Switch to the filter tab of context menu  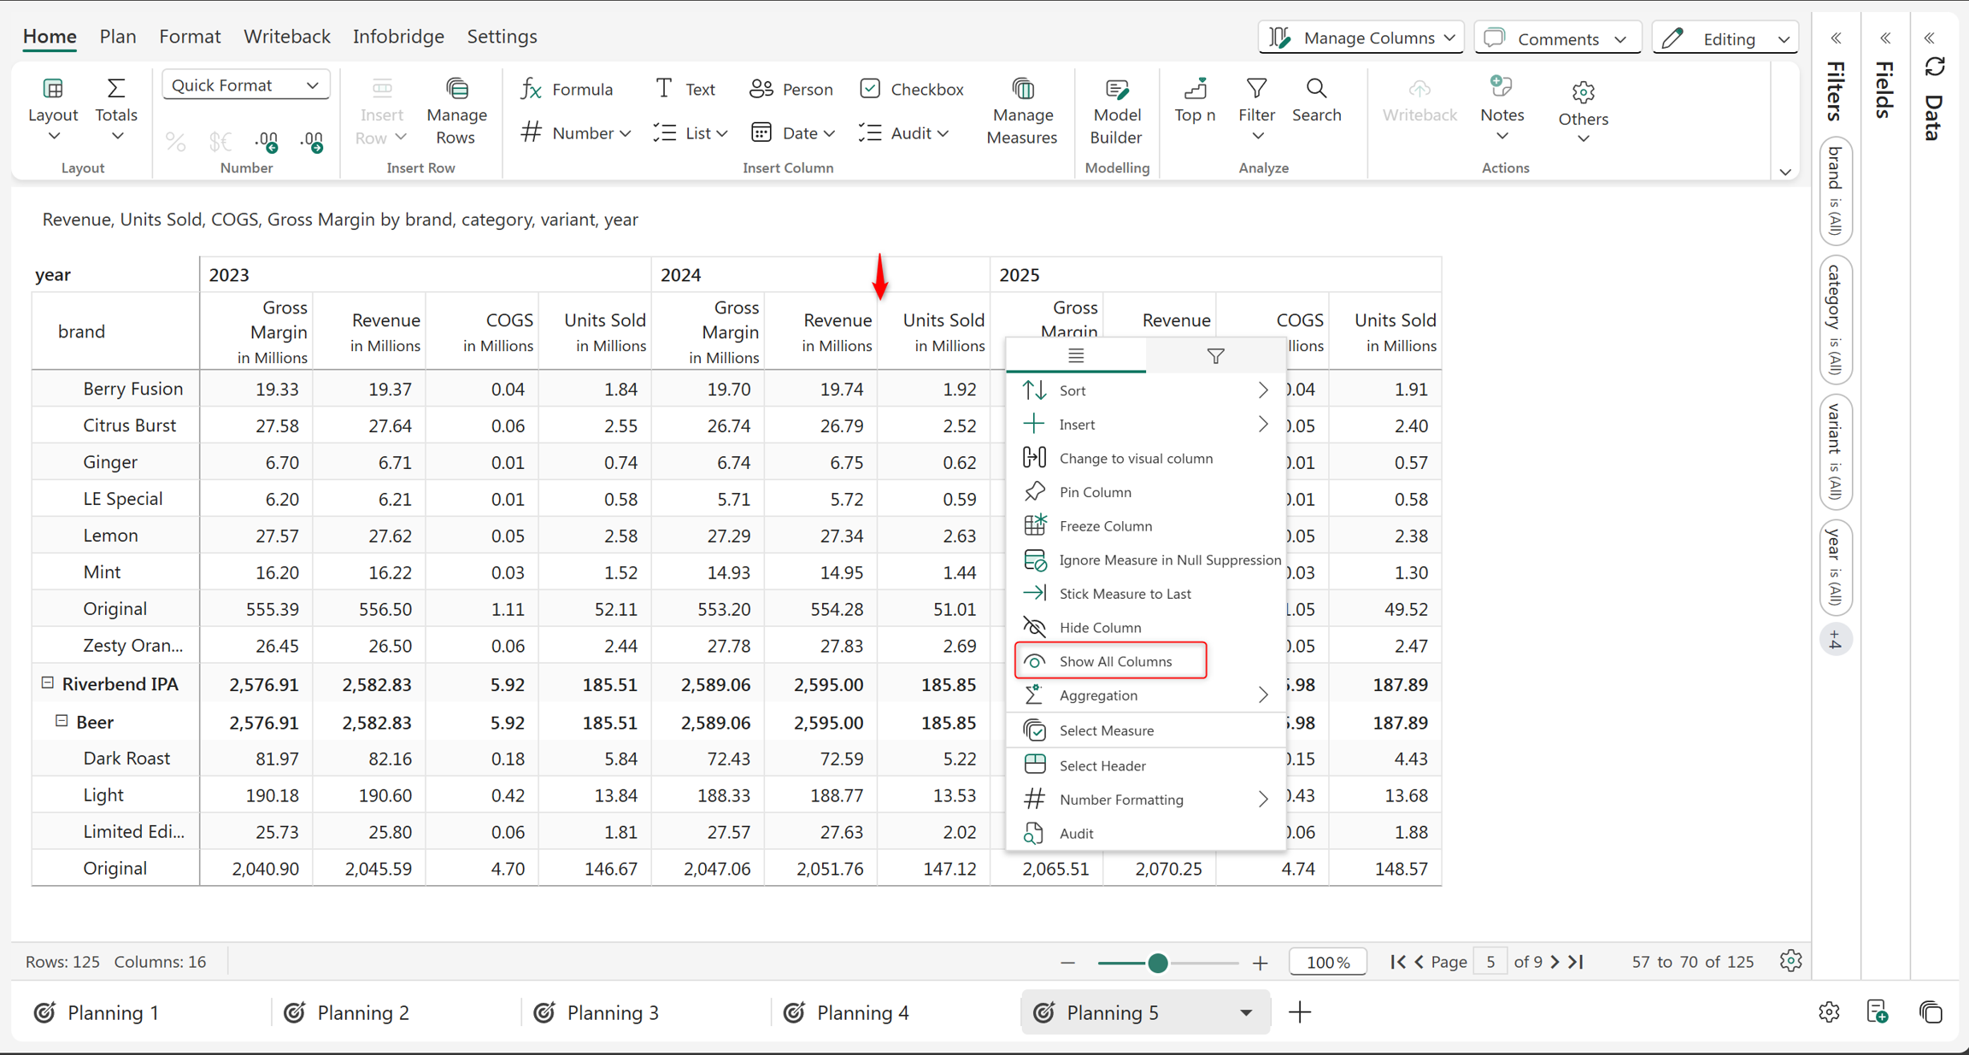tap(1215, 356)
